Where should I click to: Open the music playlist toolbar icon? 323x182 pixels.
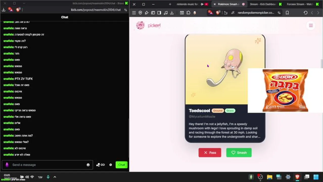point(166,13)
